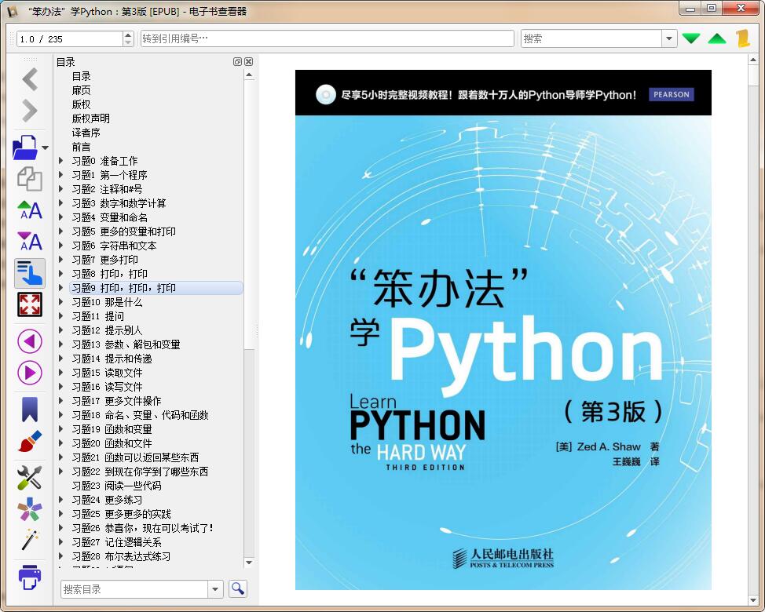Jump to the 译者序 section
The width and height of the screenshot is (765, 612).
tap(86, 133)
